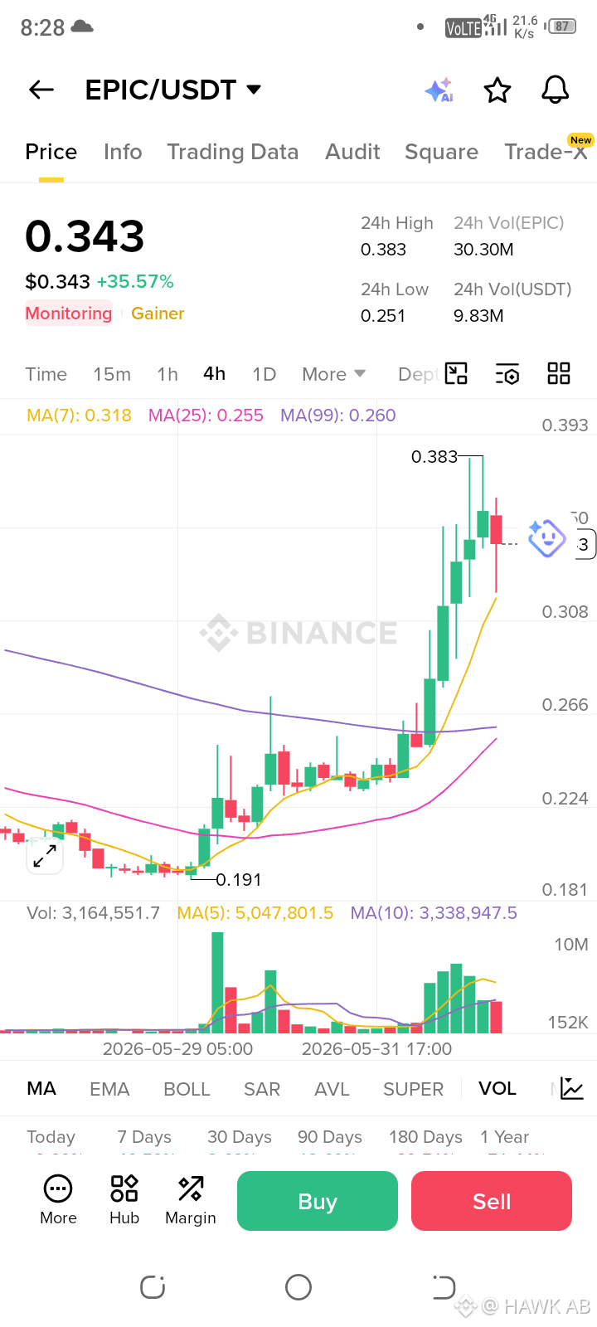Add pair to favorites with star icon

click(x=498, y=90)
